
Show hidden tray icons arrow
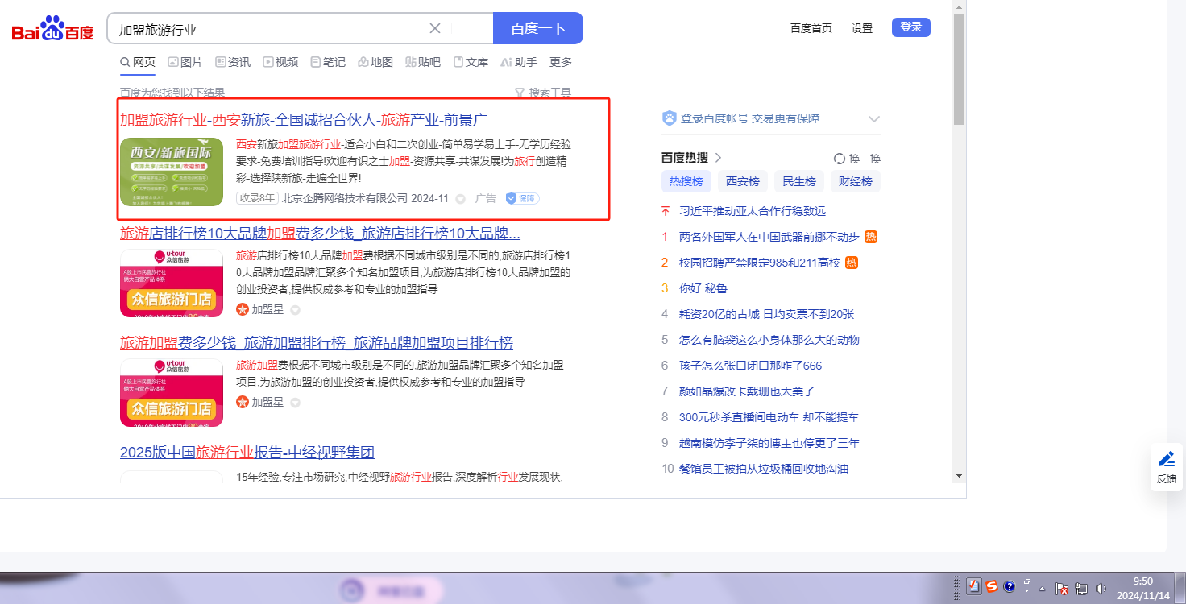[1043, 589]
